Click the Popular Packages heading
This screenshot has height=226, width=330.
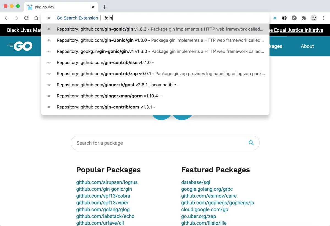tap(108, 170)
